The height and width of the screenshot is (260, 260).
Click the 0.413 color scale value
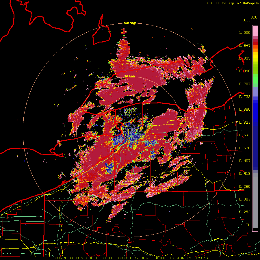245,174
